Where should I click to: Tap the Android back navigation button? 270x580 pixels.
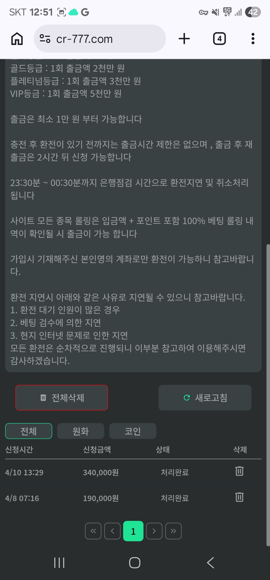click(x=210, y=563)
